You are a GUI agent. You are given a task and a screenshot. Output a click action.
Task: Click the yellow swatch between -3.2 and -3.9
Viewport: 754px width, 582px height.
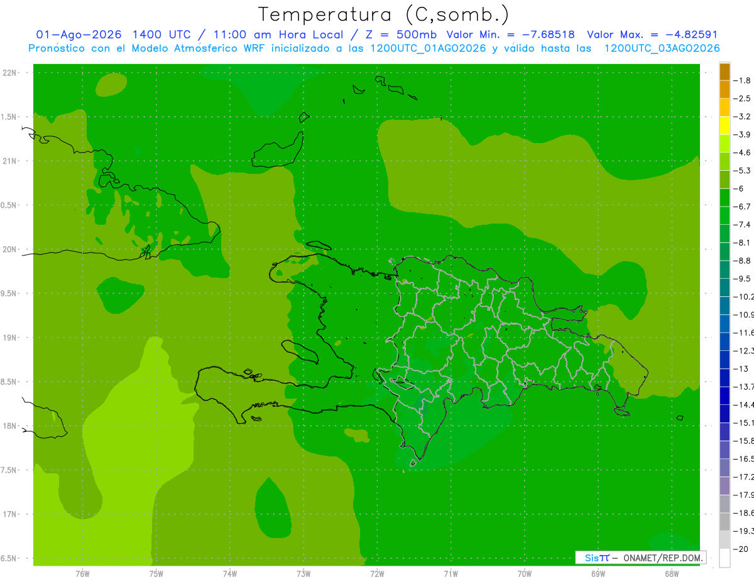coord(724,126)
